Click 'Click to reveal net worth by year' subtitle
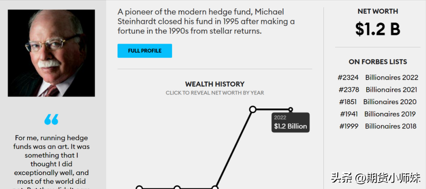The image size is (426, 189). point(215,93)
